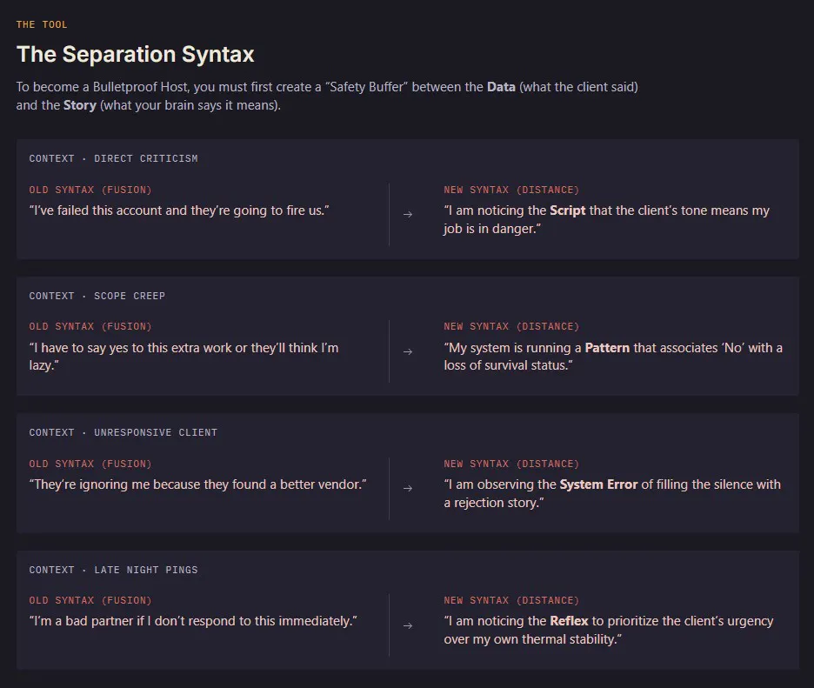Click the quote starting "I'm a bad partner"
This screenshot has width=814, height=688.
[x=193, y=621]
